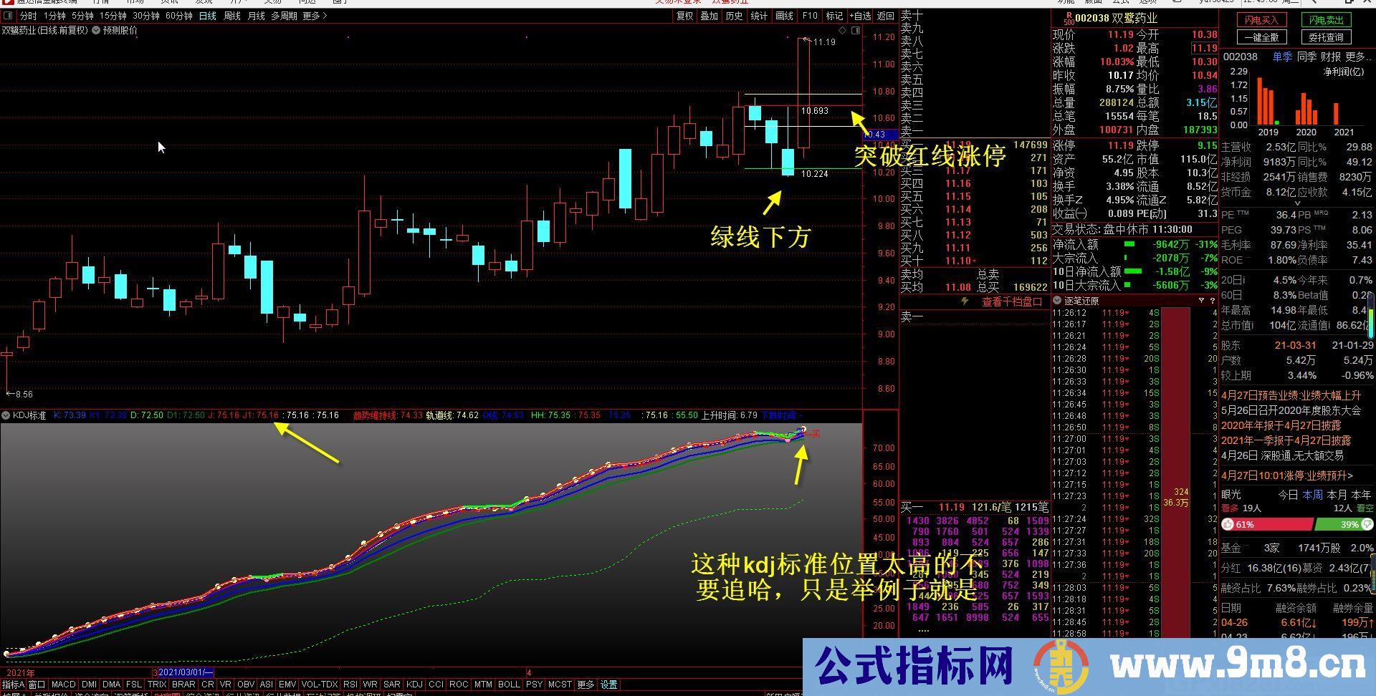This screenshot has height=696, width=1376.
Task: Select 单季 single quarter tab
Action: point(1282,57)
